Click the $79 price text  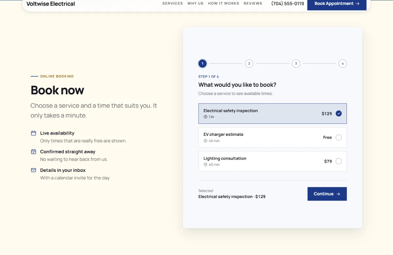coord(328,161)
